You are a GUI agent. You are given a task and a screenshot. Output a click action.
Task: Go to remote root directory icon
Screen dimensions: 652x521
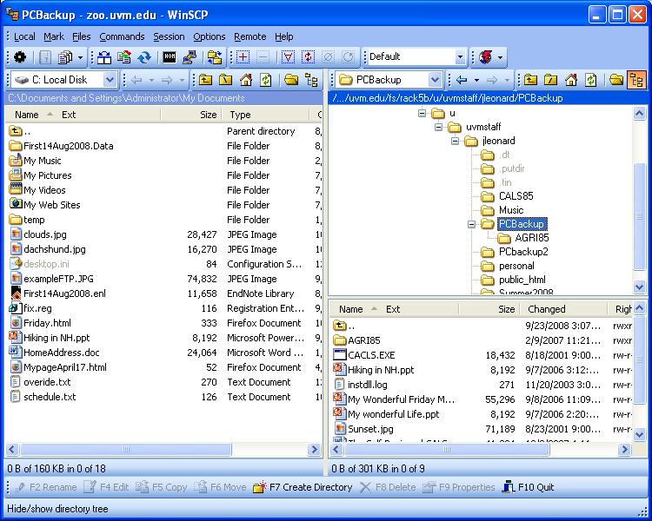[x=551, y=79]
